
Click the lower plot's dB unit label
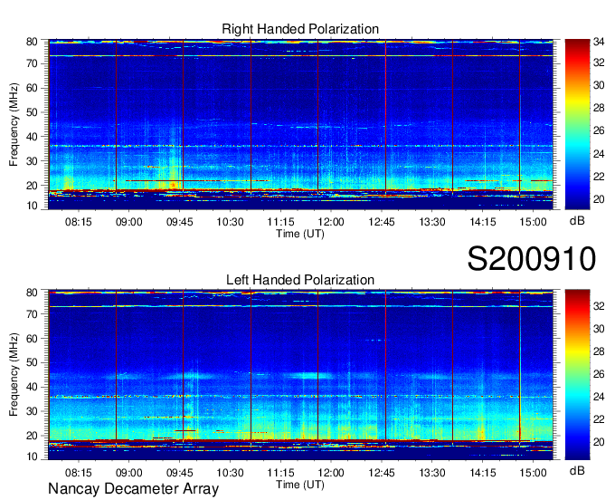pos(577,470)
